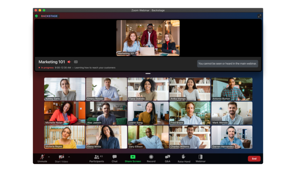Click the green encryption shield icon
Screen dimensions: 296x172
point(37,16)
